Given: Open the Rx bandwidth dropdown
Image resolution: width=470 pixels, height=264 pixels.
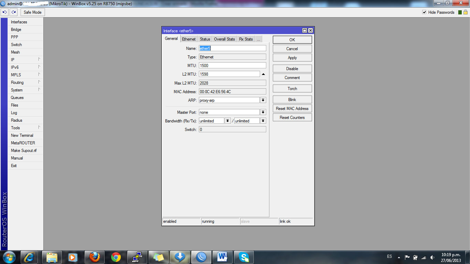Looking at the screenshot, I should [x=227, y=121].
